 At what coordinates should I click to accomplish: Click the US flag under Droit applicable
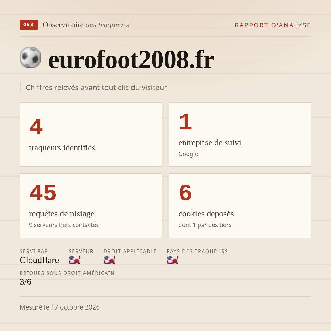click(x=109, y=260)
